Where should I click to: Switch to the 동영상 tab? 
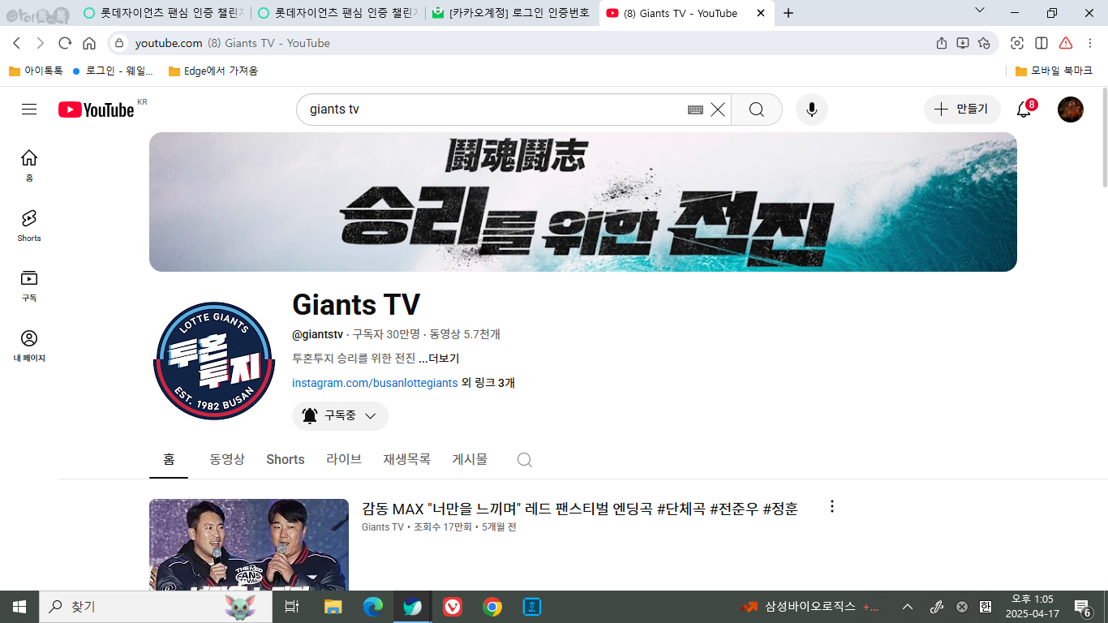coord(227,459)
